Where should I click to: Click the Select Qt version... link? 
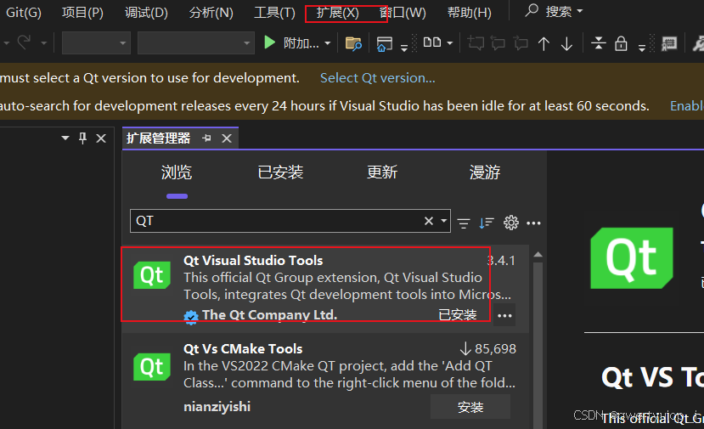coord(378,77)
